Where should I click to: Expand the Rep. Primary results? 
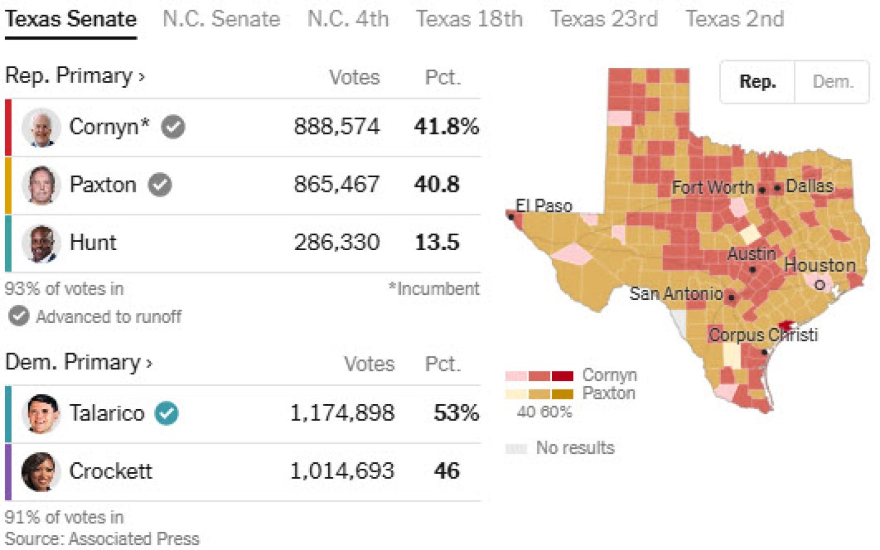click(x=75, y=76)
